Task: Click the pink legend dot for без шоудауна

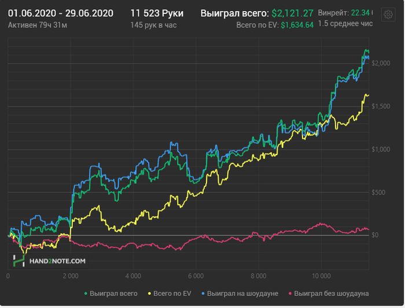Action: [290, 294]
